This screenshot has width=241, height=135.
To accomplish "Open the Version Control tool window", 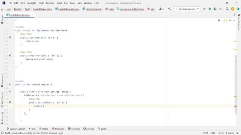I will (x=16, y=129).
